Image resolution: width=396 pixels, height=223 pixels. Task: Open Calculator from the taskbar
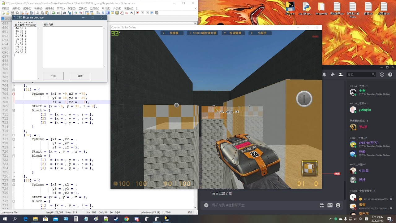pyautogui.click(x=76, y=219)
